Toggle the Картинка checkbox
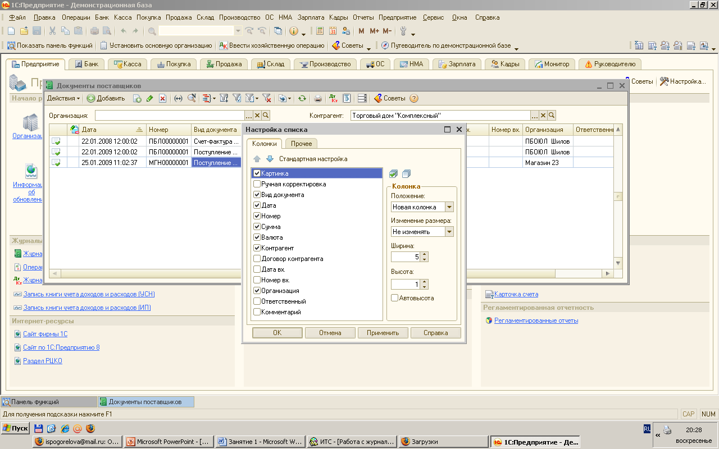Screen dimensions: 719x449 pyautogui.click(x=257, y=173)
